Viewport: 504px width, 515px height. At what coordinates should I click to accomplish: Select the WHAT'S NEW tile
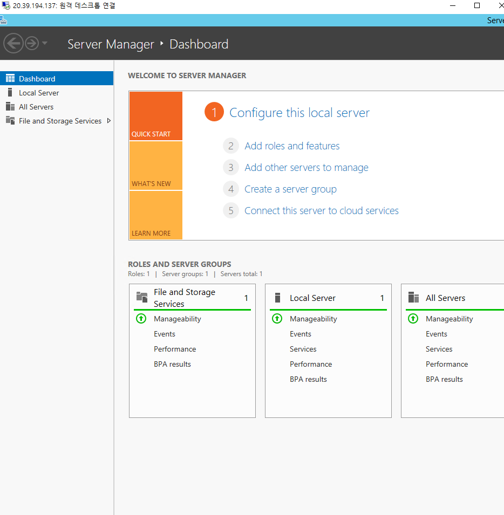(x=156, y=166)
